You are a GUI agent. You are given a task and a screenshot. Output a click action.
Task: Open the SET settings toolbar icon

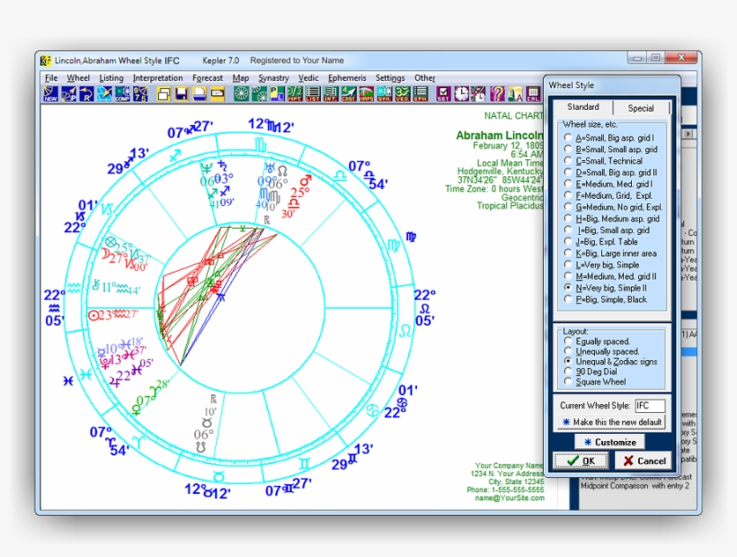441,94
